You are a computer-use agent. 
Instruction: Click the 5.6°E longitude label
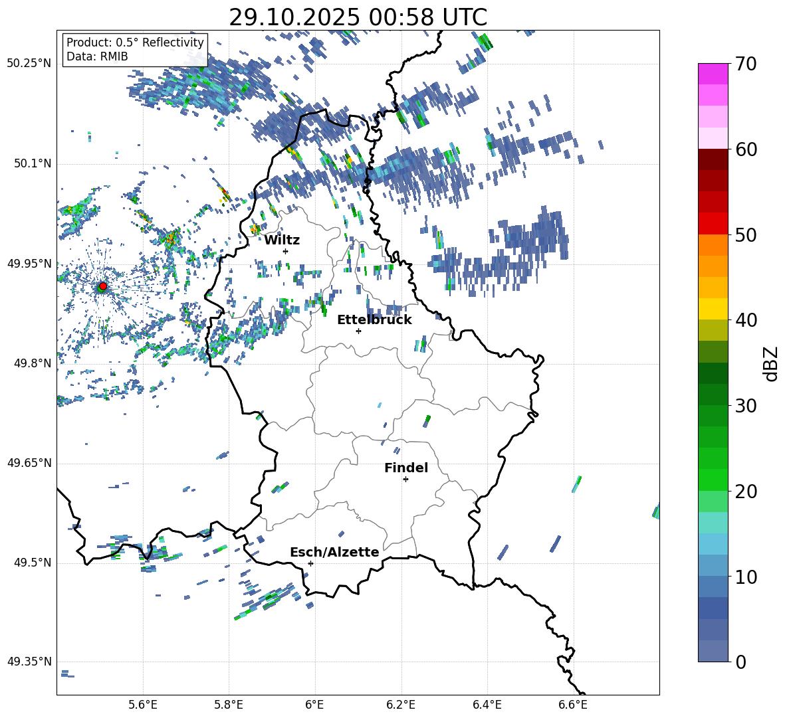[143, 705]
